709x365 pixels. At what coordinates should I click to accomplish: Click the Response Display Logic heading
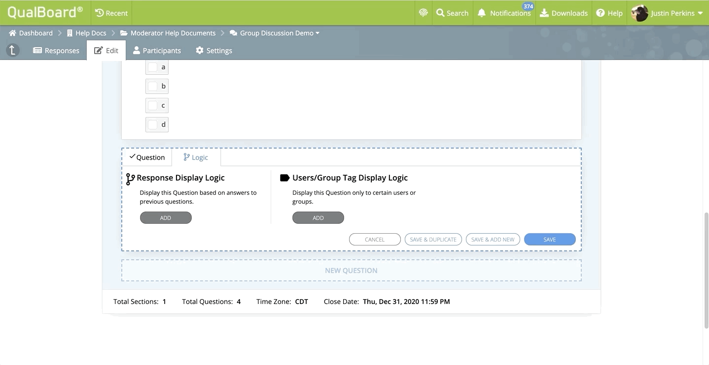(180, 178)
